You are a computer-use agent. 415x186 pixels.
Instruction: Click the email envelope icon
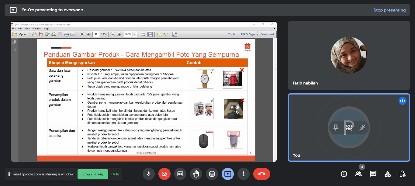click(73, 34)
